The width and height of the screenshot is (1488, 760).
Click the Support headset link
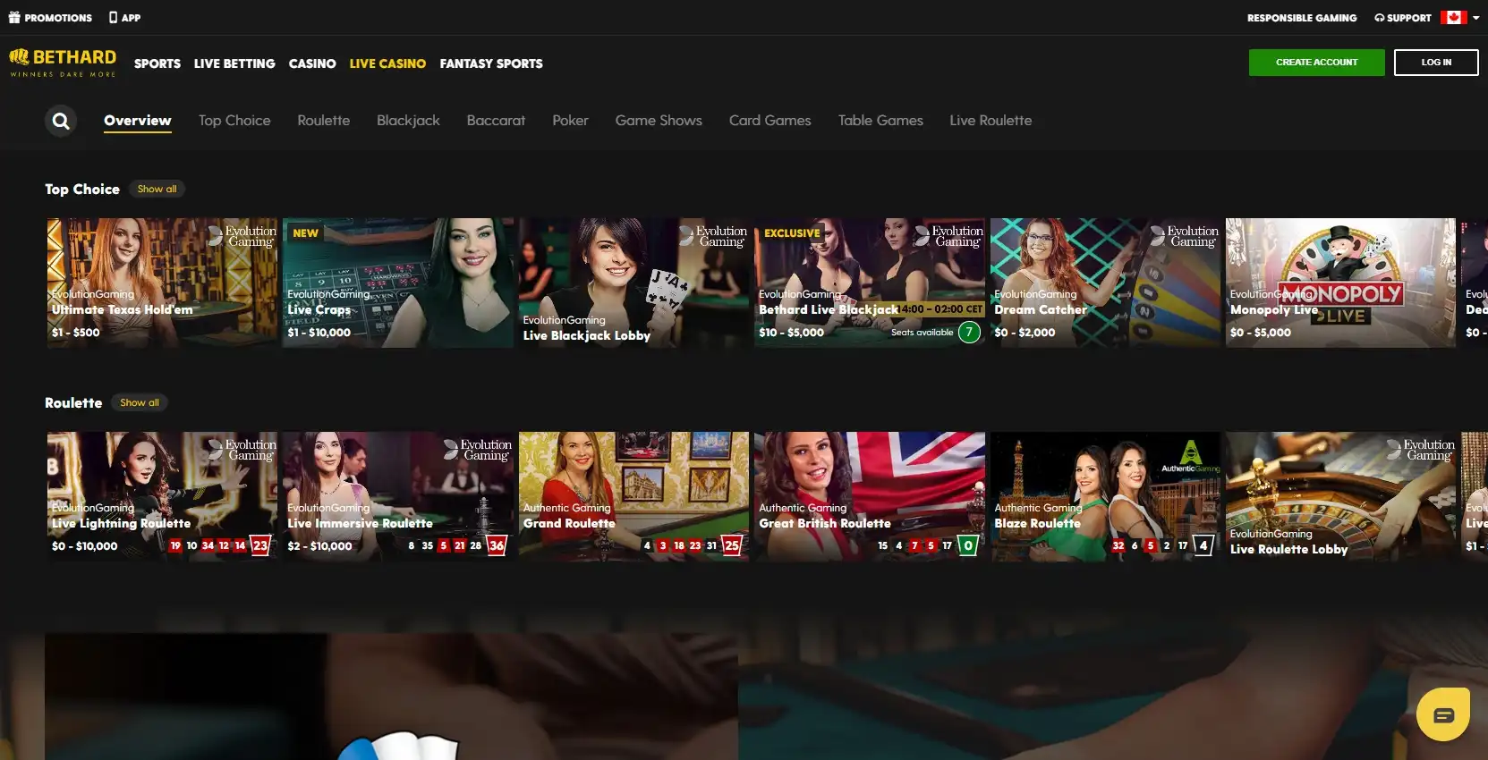pyautogui.click(x=1402, y=18)
